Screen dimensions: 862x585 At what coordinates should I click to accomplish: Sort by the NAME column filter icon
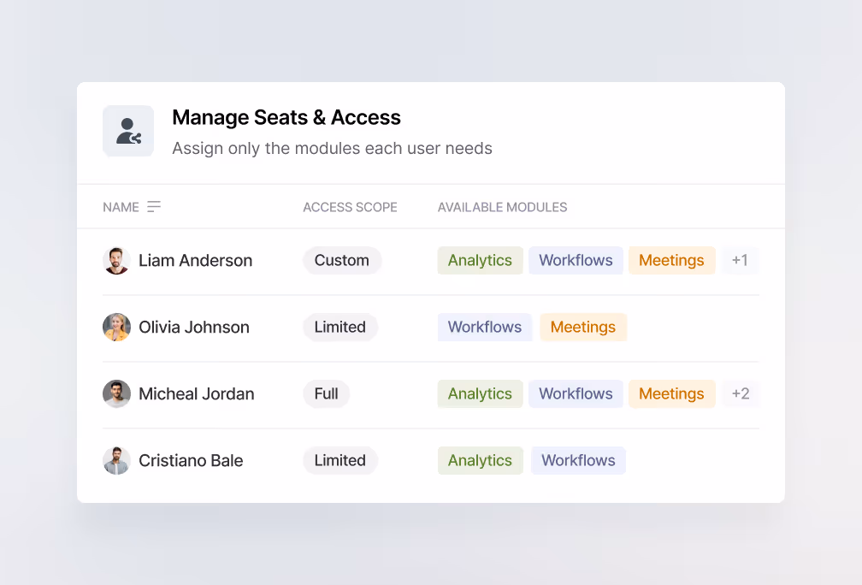point(154,207)
